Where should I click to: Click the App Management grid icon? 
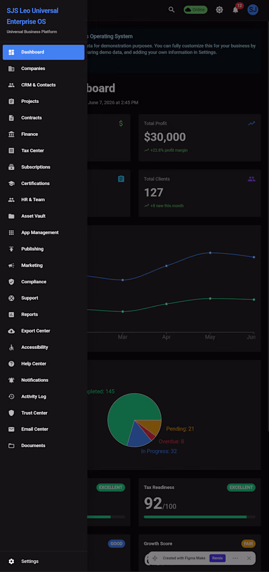click(x=11, y=233)
